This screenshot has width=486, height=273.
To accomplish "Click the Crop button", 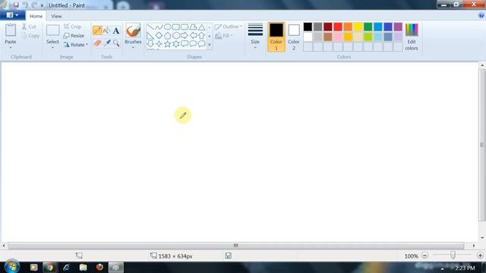I will coord(73,27).
